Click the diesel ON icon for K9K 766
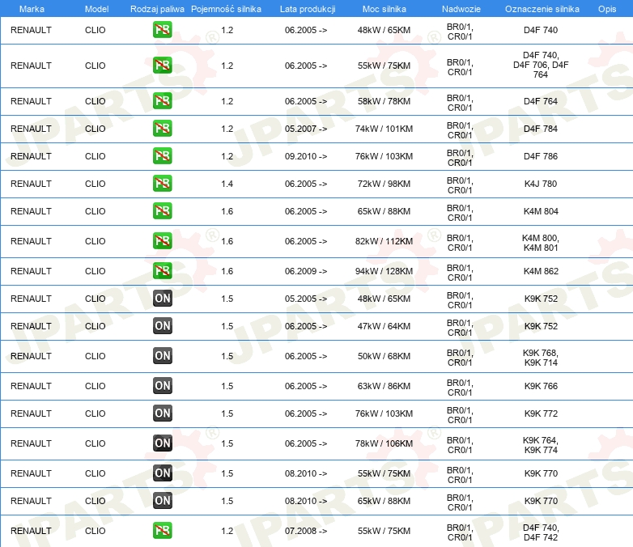633x547 pixels. (162, 385)
